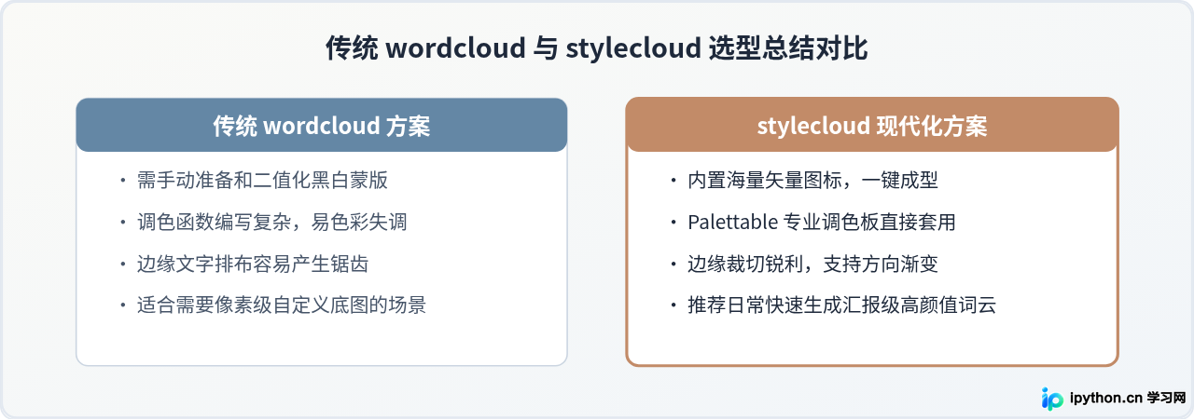Click the line 调色函数编写复杂，易色彩失调
This screenshot has width=1194, height=420.
pos(271,223)
